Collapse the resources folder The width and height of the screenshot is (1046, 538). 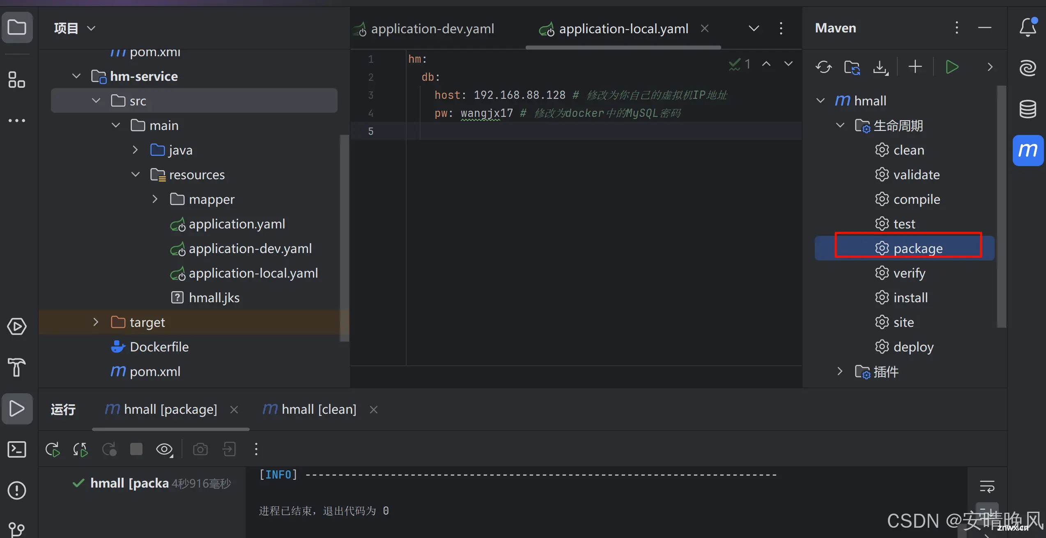pos(136,174)
